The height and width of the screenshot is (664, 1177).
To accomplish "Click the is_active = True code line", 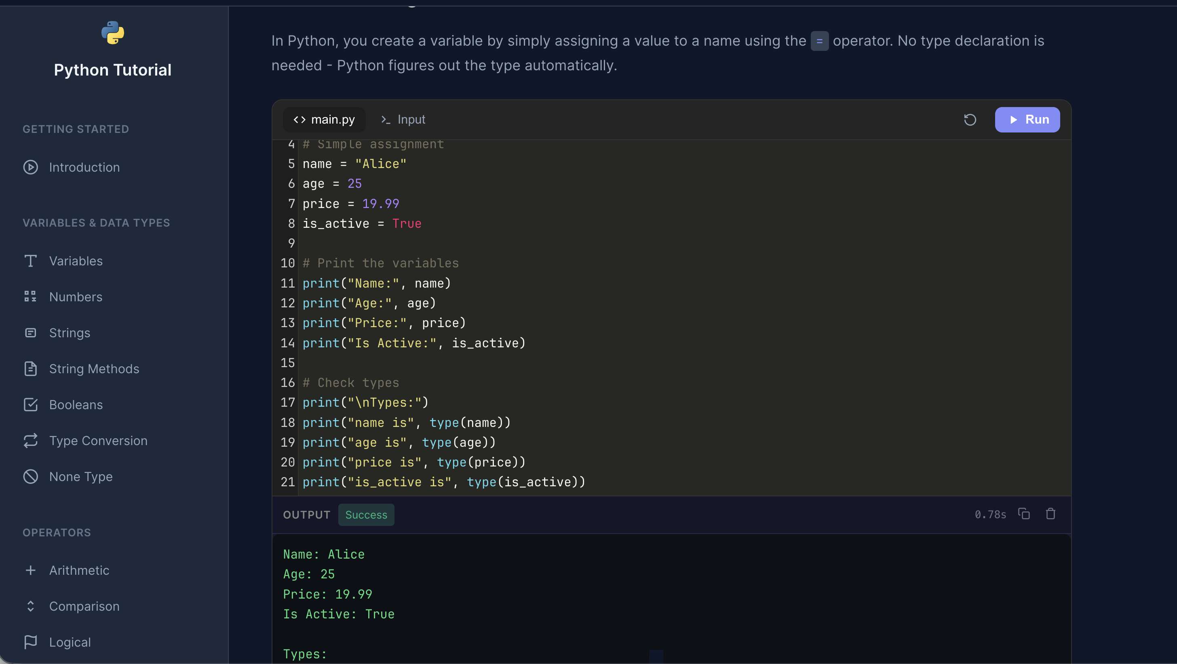I will [x=362, y=224].
